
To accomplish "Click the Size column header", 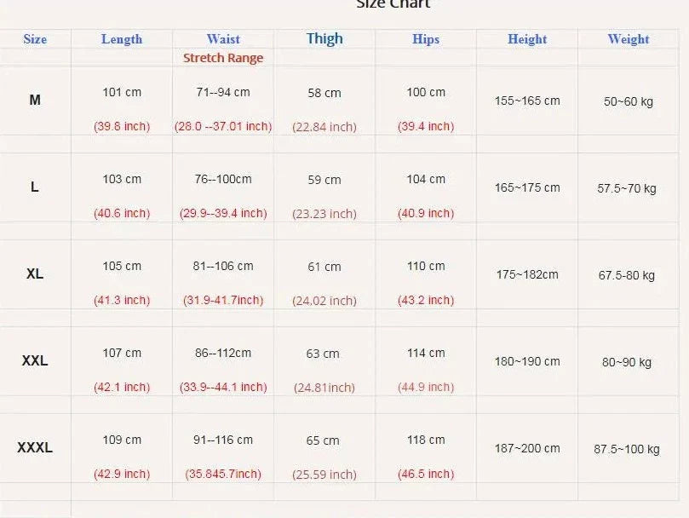I will (35, 39).
